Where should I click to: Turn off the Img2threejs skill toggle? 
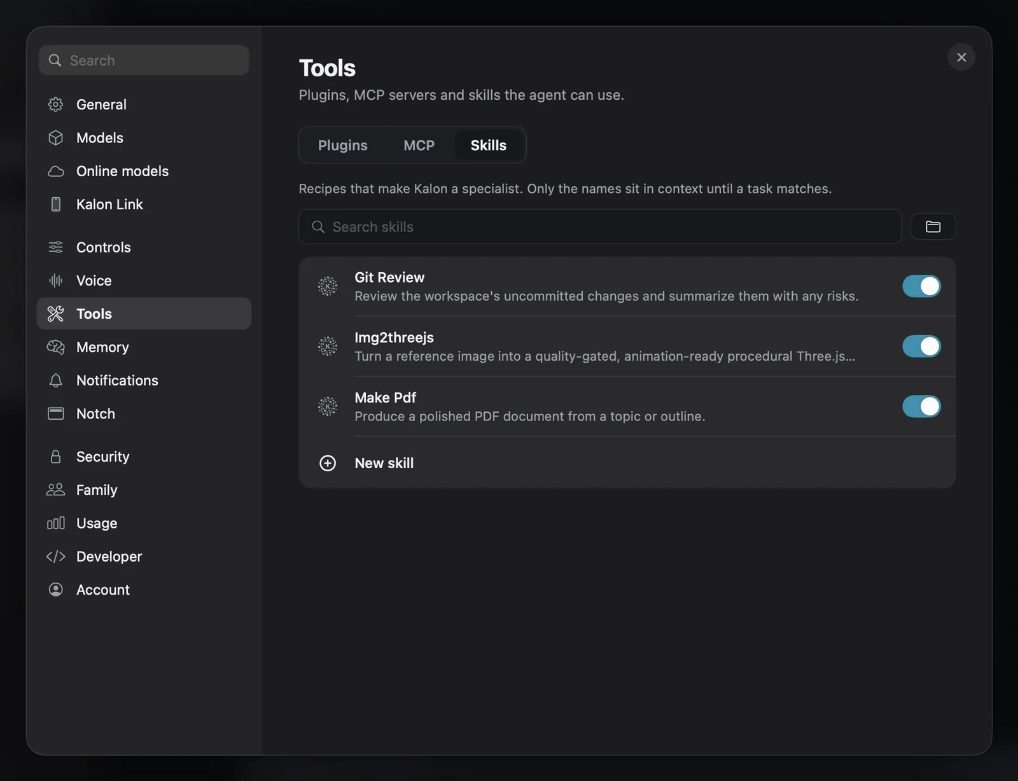(x=921, y=346)
